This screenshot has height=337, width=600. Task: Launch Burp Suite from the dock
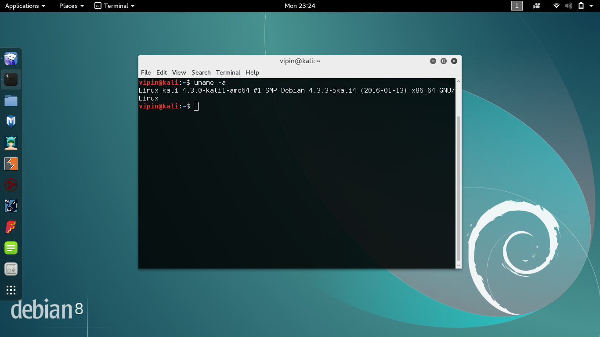tap(11, 164)
